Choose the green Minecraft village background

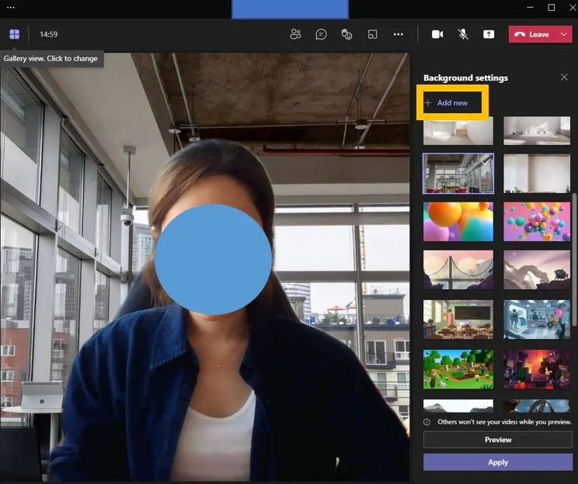click(x=458, y=369)
